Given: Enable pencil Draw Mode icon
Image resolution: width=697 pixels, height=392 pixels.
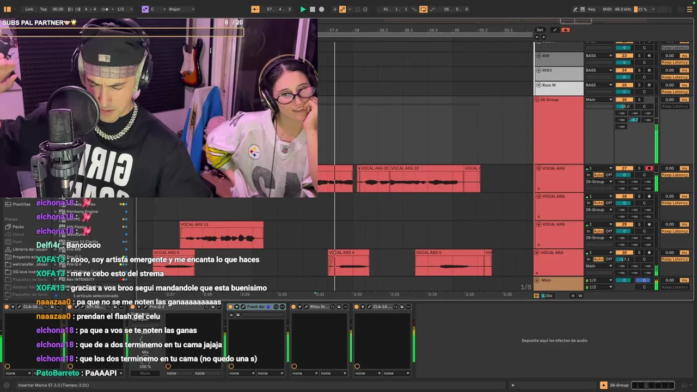Looking at the screenshot, I should click(x=576, y=9).
